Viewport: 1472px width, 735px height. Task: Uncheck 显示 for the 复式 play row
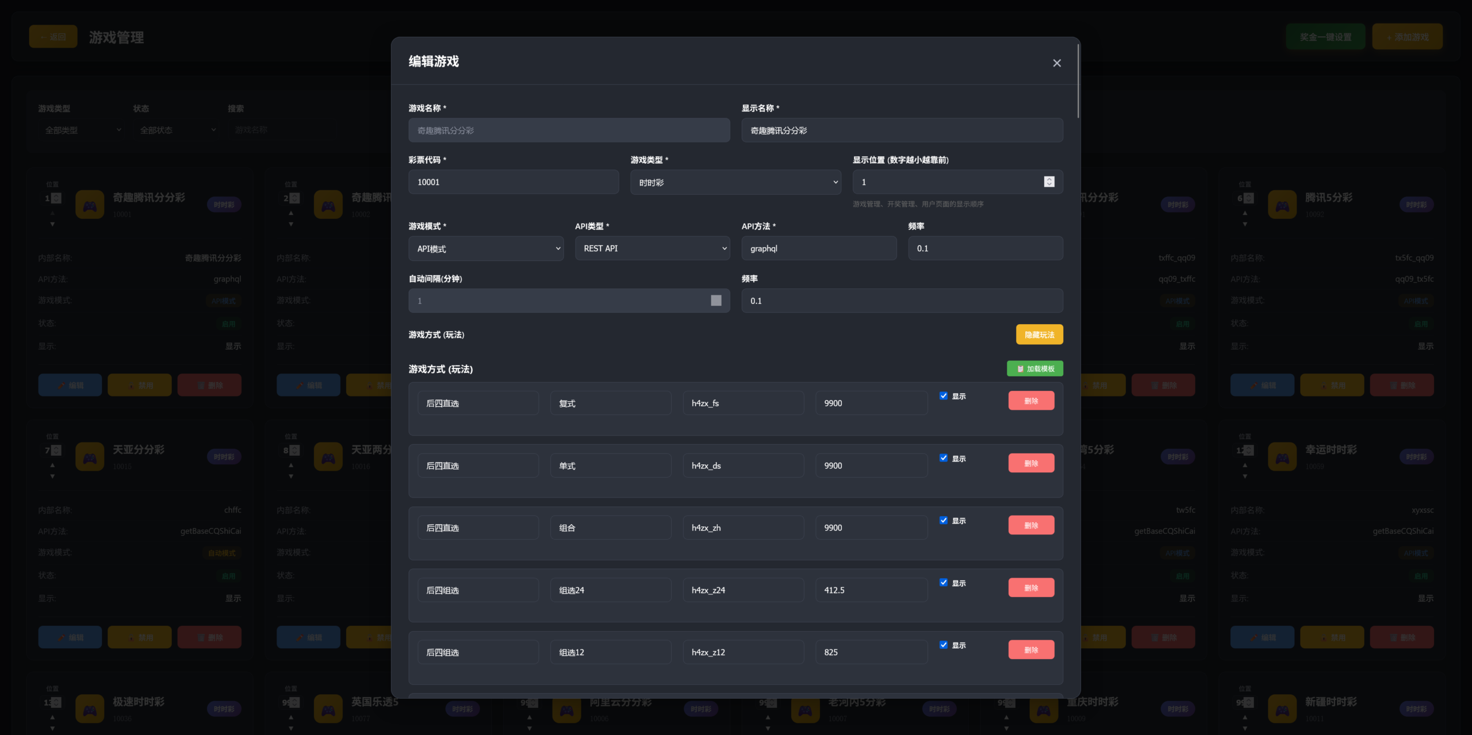tap(943, 395)
